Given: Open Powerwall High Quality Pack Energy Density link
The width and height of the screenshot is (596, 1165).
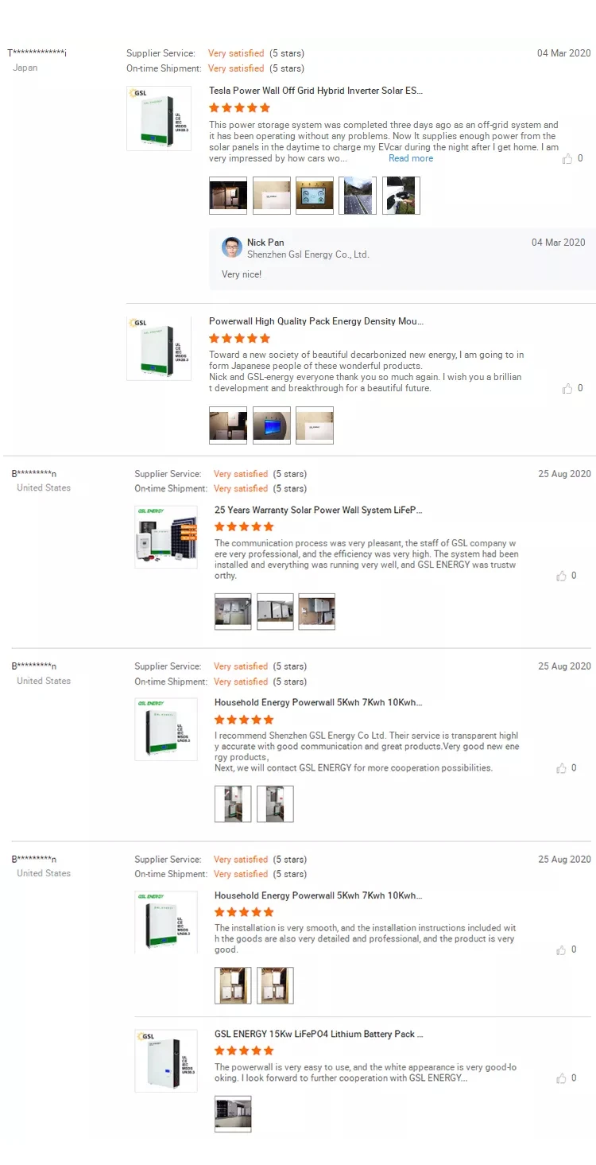Looking at the screenshot, I should (316, 321).
